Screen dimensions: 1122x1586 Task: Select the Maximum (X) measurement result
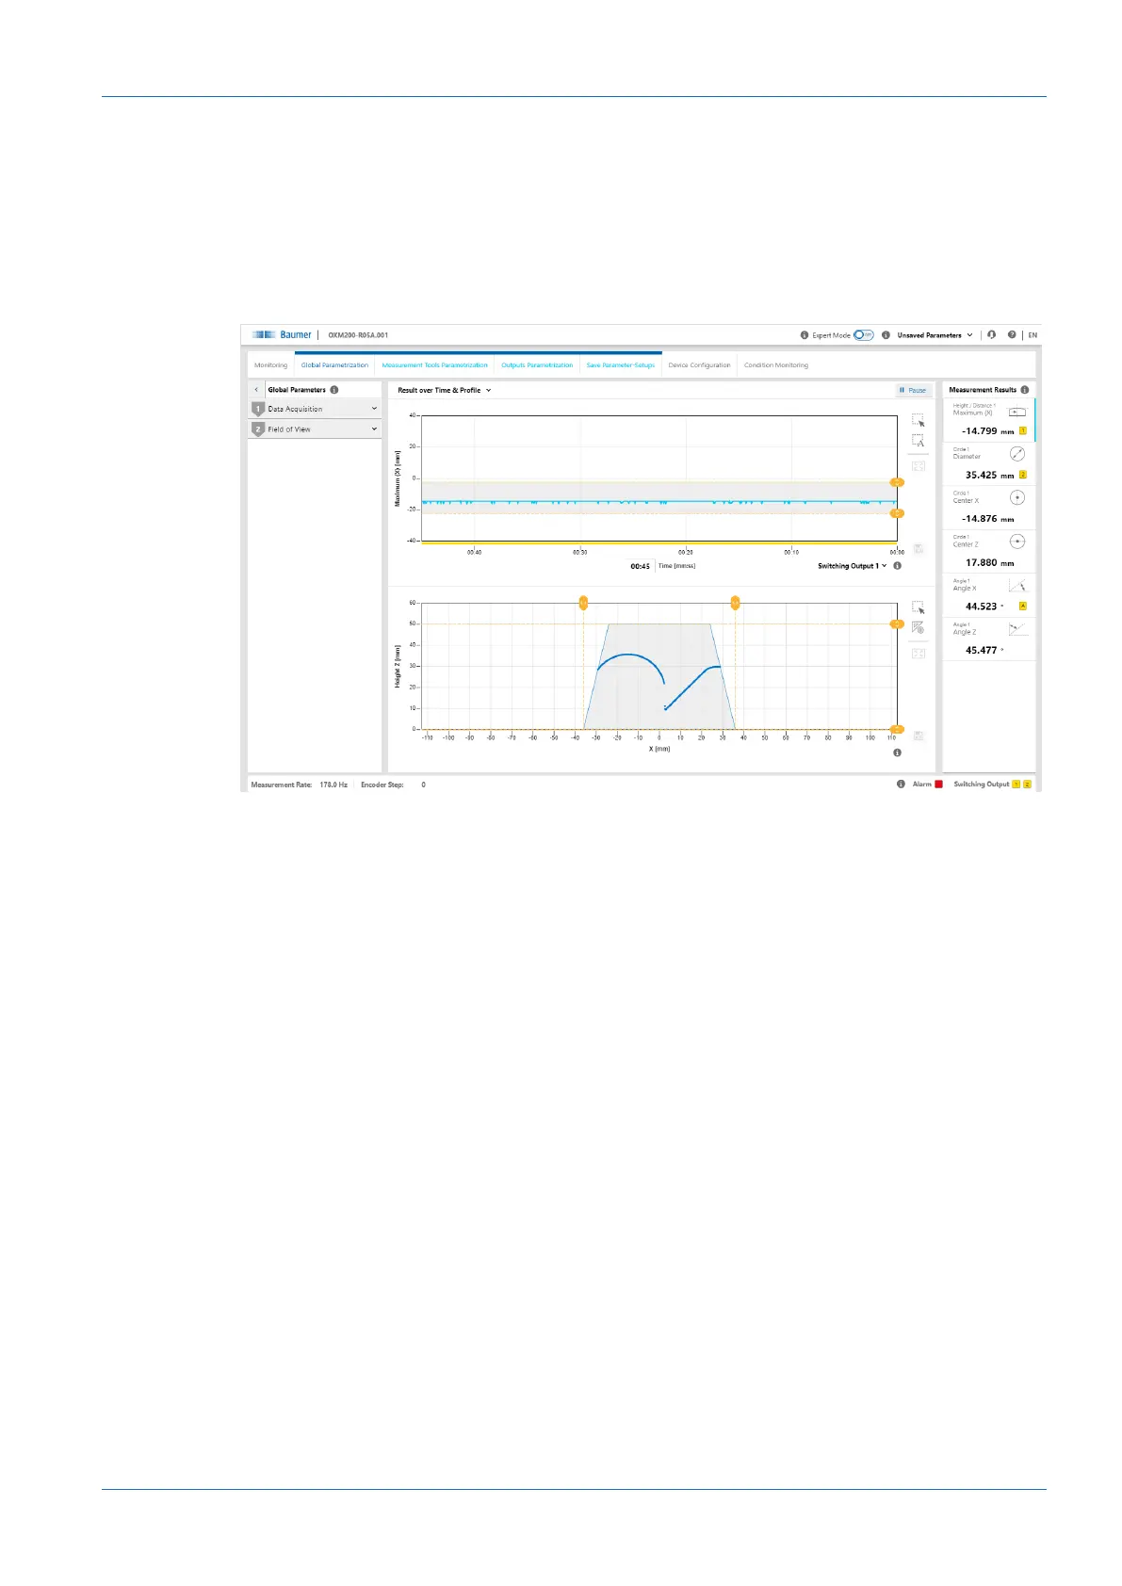pyautogui.click(x=989, y=420)
